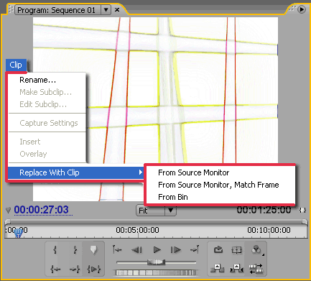This screenshot has height=281, width=311.
Task: Click the small triangle left of timecode
Action: (x=8, y=211)
